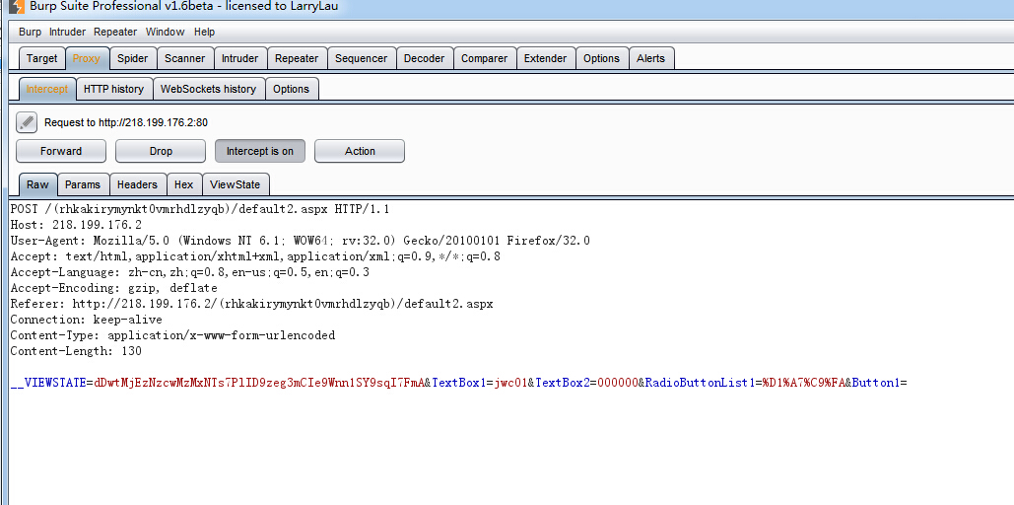Click the VIEWSTATE value dDwtMjEzNzcw...

[x=258, y=383]
